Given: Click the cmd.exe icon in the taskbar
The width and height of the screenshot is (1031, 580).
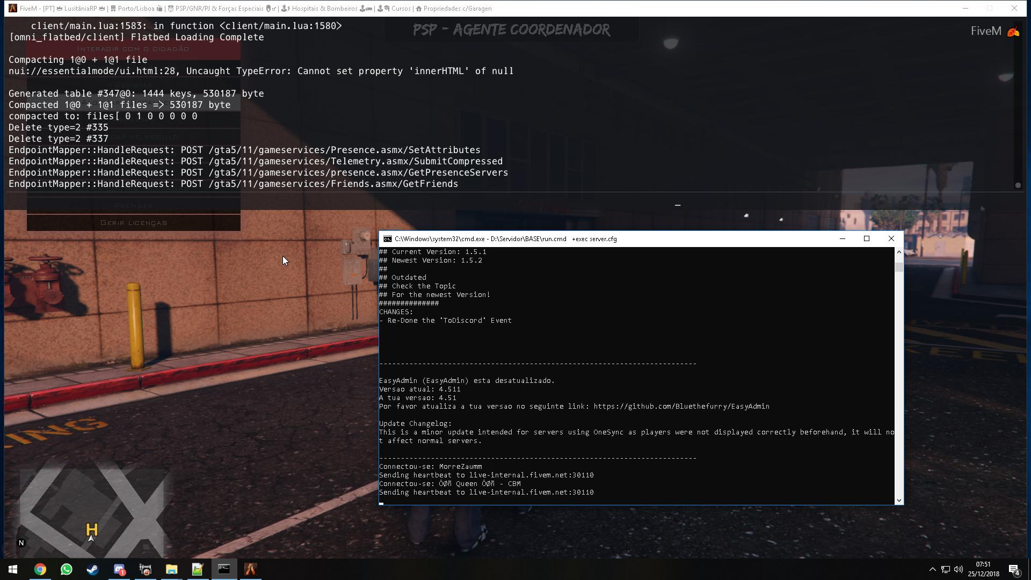Looking at the screenshot, I should pos(224,569).
